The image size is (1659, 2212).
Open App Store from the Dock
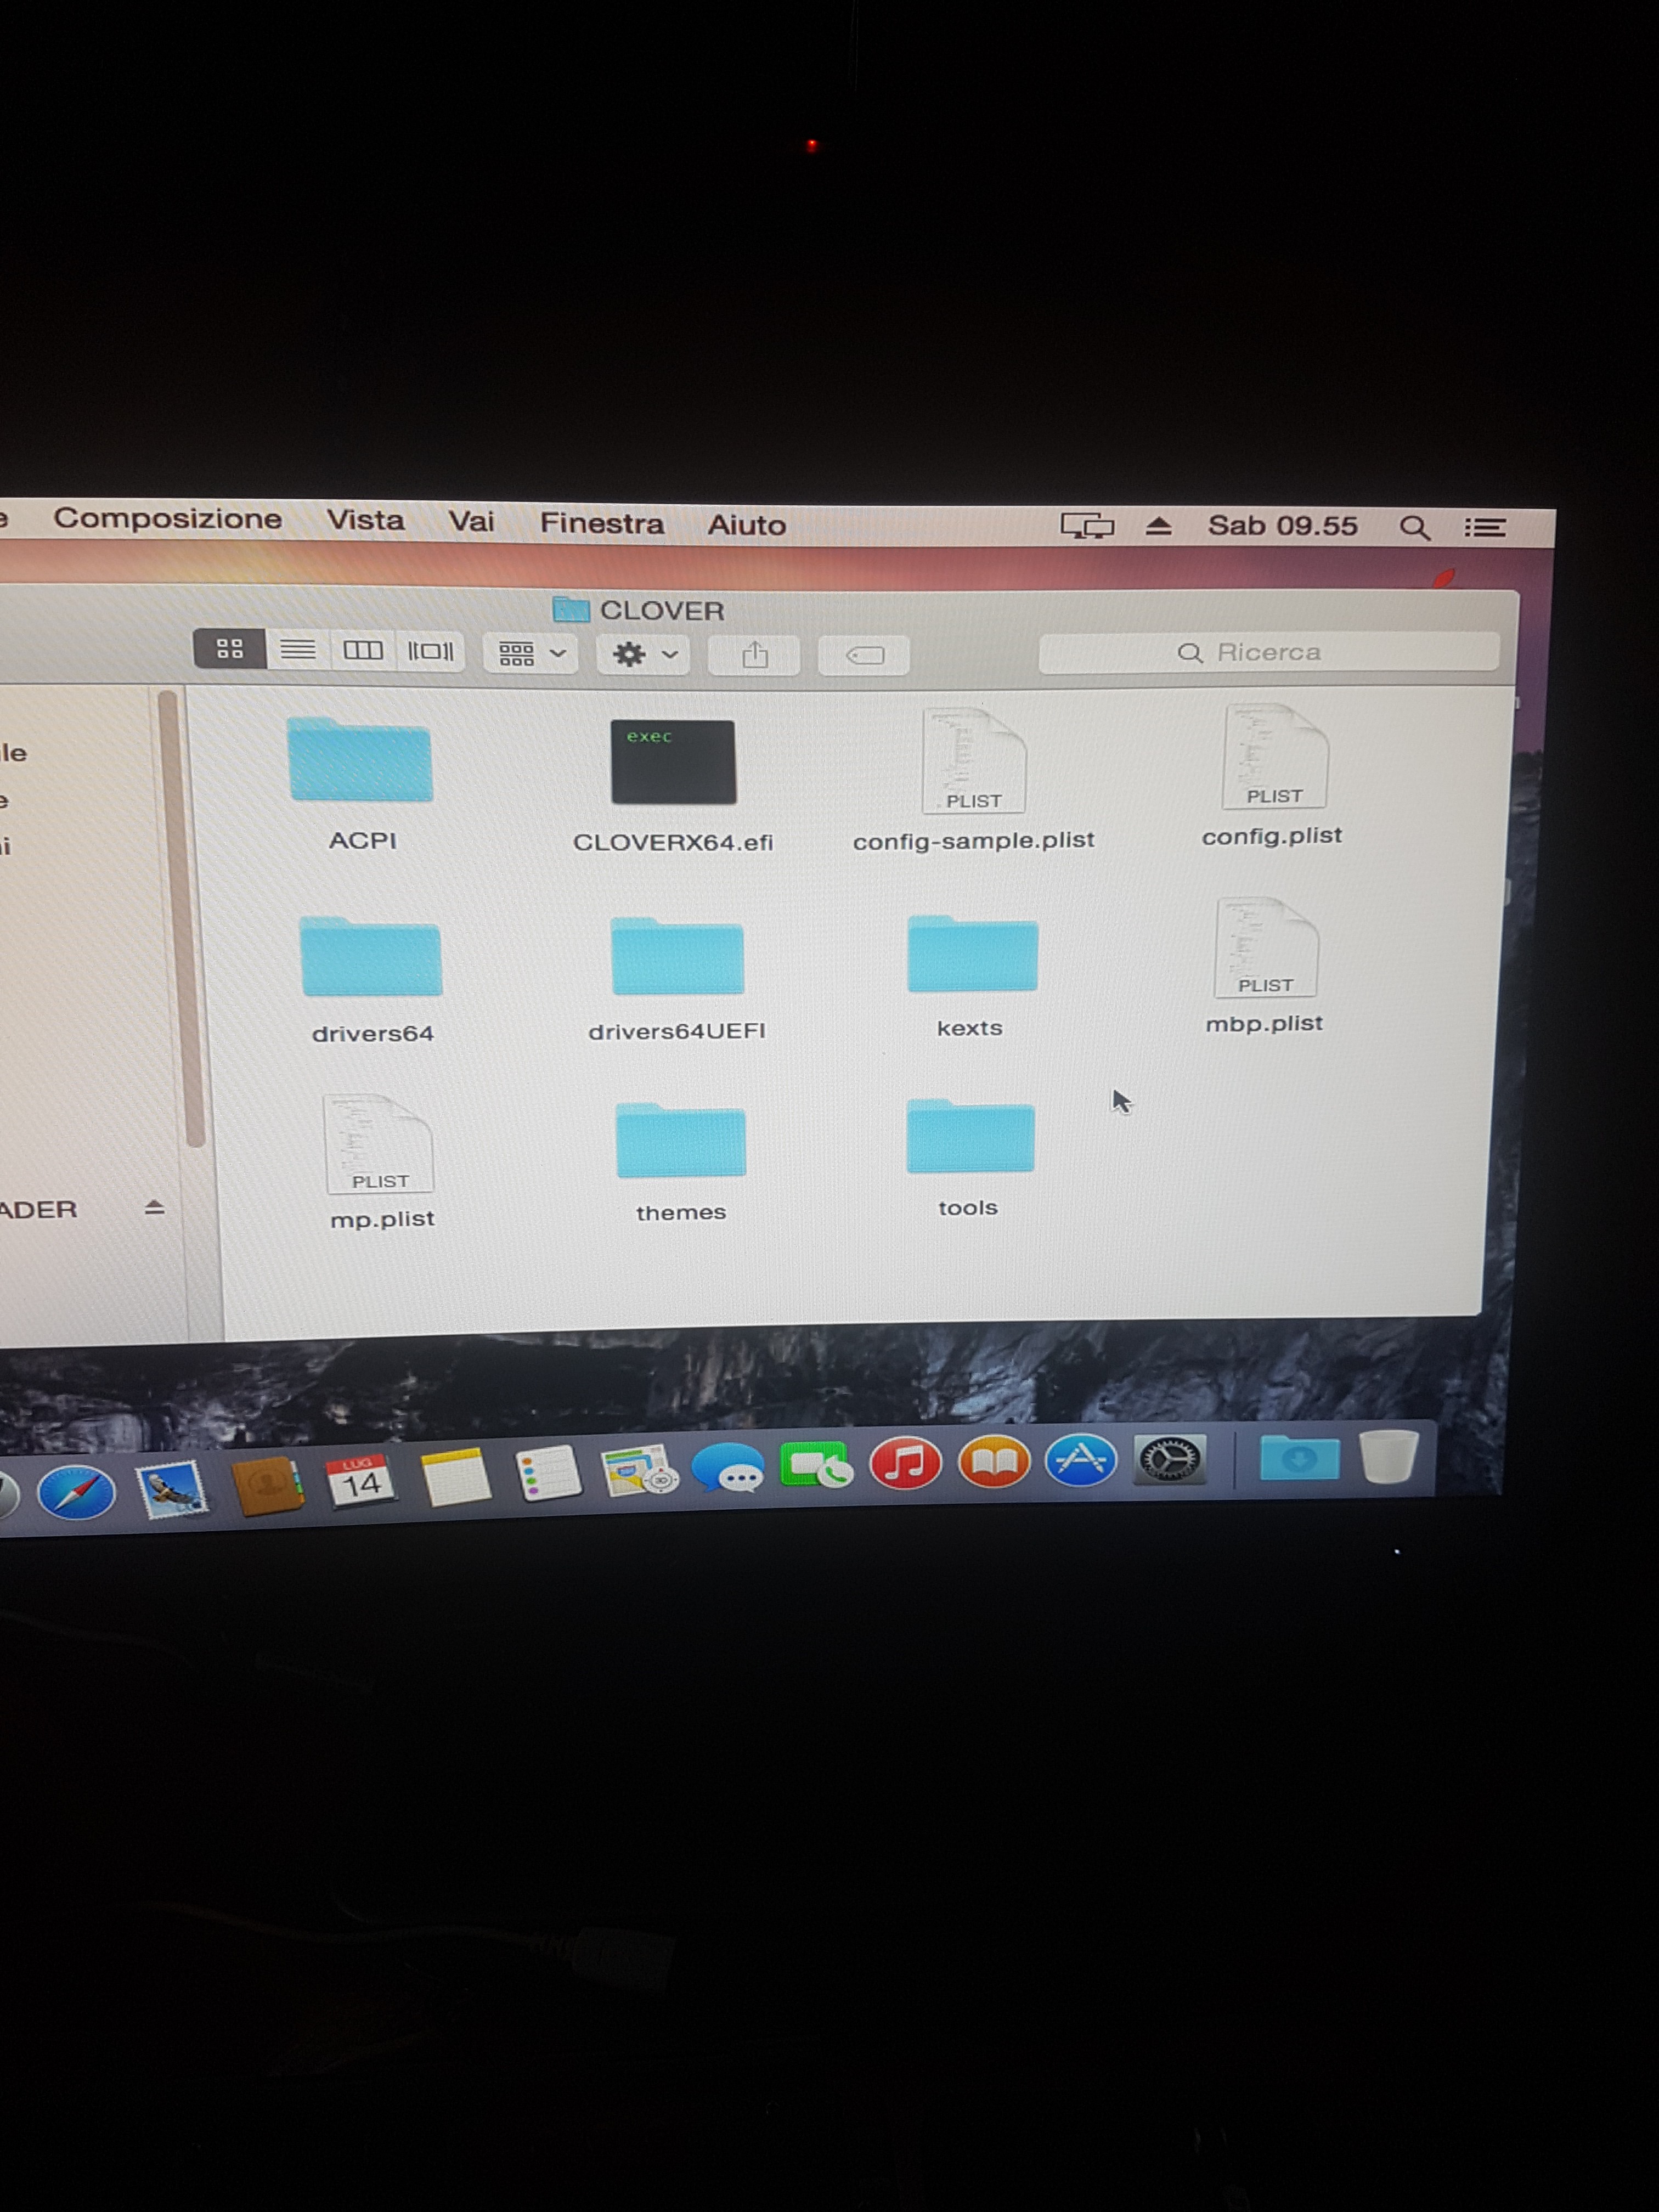click(1081, 1460)
